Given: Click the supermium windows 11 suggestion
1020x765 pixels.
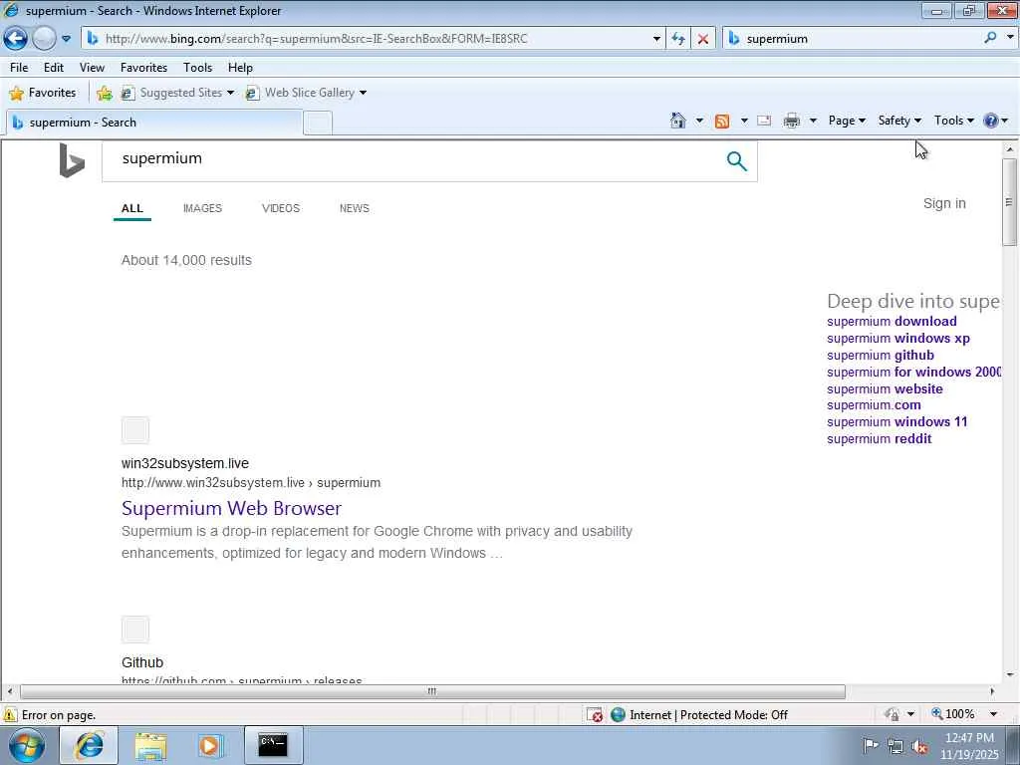Looking at the screenshot, I should click(x=897, y=421).
